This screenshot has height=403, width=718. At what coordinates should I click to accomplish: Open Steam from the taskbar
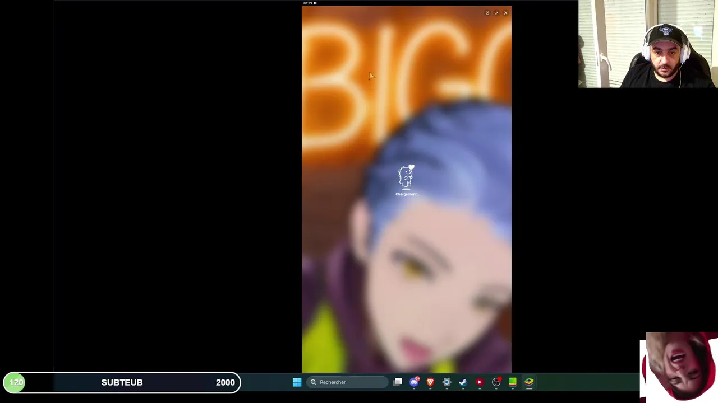463,382
